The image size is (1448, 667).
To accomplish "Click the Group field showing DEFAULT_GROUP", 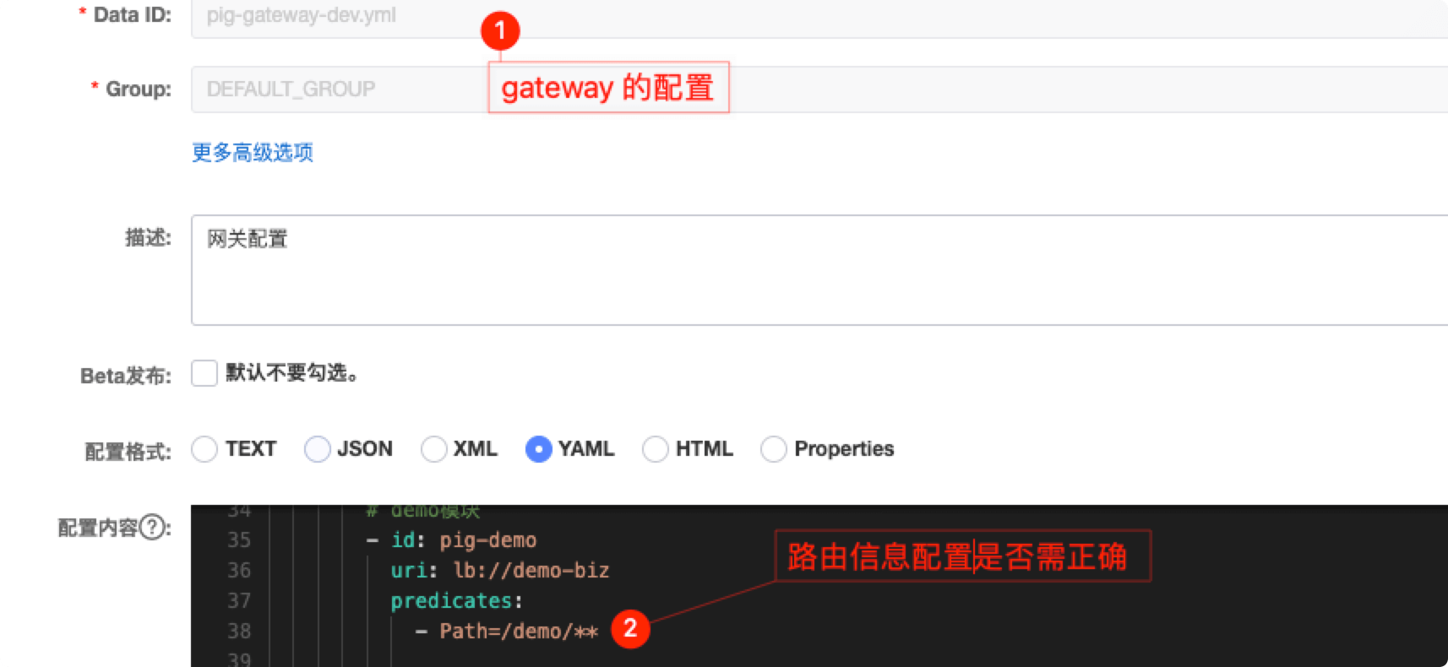I will pyautogui.click(x=819, y=89).
